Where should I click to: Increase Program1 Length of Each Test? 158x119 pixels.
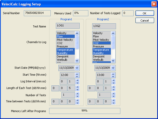[77, 87]
